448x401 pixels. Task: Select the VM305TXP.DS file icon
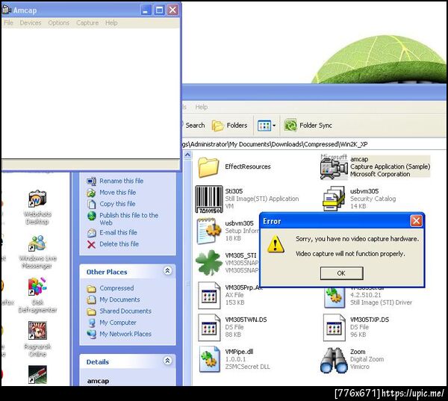(334, 327)
